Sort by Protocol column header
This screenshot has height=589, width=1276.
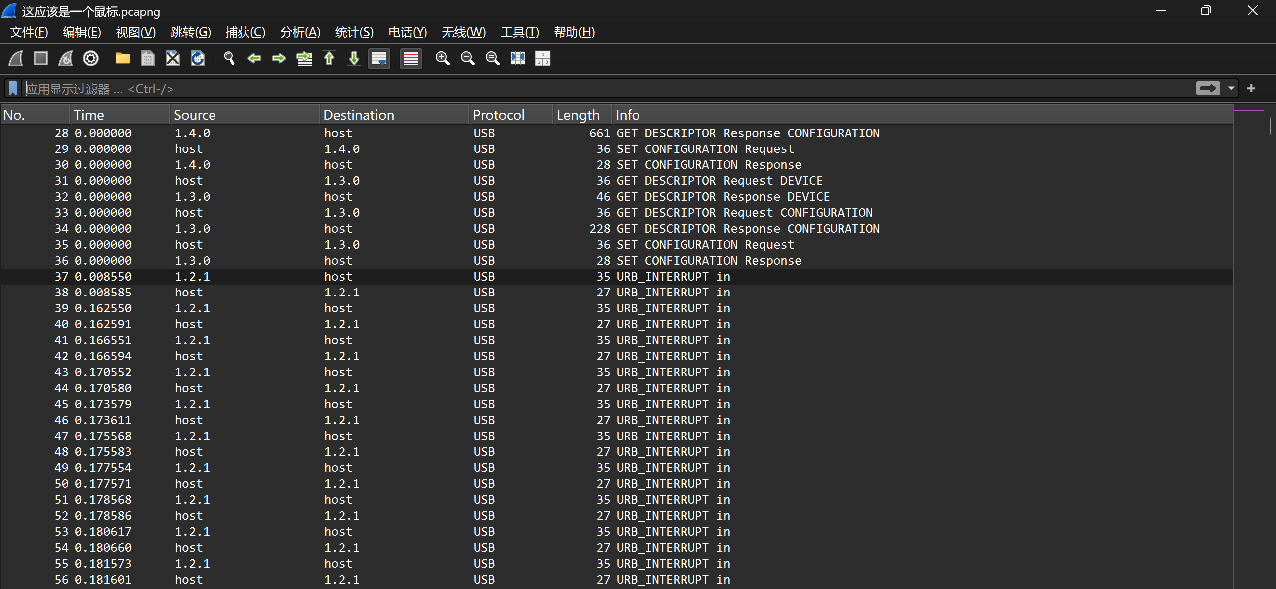pyautogui.click(x=498, y=115)
